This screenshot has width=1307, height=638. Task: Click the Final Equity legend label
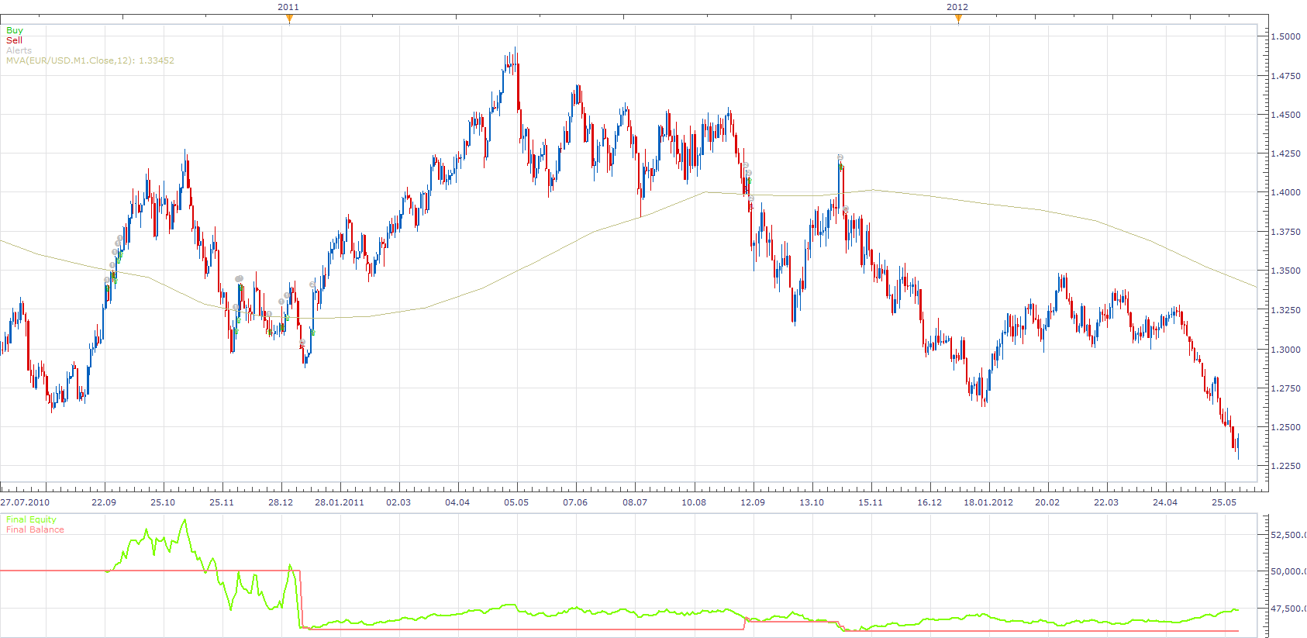pyautogui.click(x=31, y=519)
